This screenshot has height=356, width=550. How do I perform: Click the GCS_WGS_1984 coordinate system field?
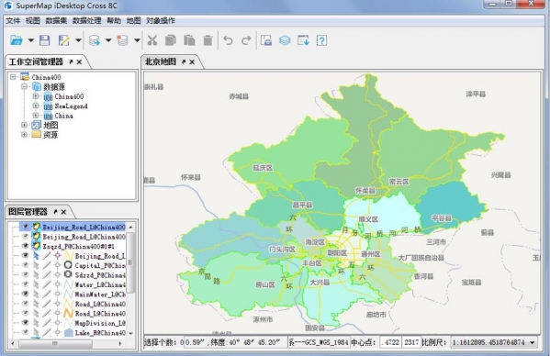pos(319,342)
